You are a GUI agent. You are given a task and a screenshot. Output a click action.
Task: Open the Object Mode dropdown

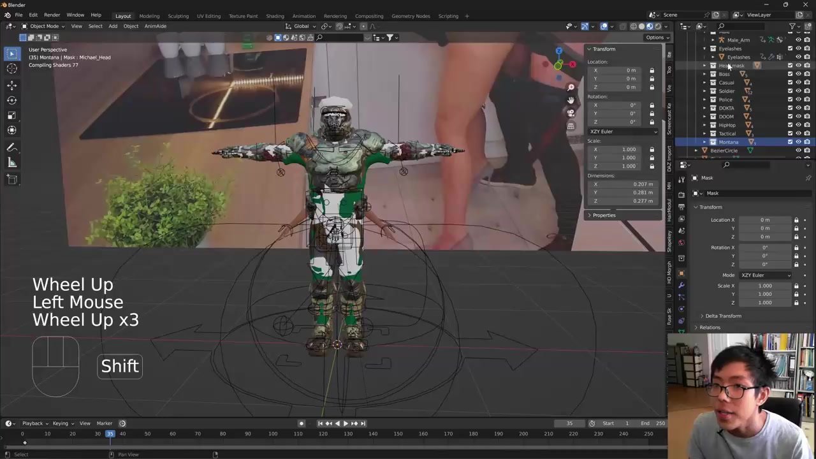(x=43, y=26)
